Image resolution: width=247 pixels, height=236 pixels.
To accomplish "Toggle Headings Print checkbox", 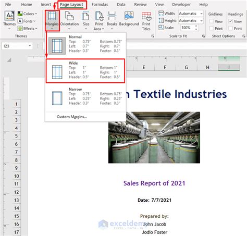I will (230, 28).
